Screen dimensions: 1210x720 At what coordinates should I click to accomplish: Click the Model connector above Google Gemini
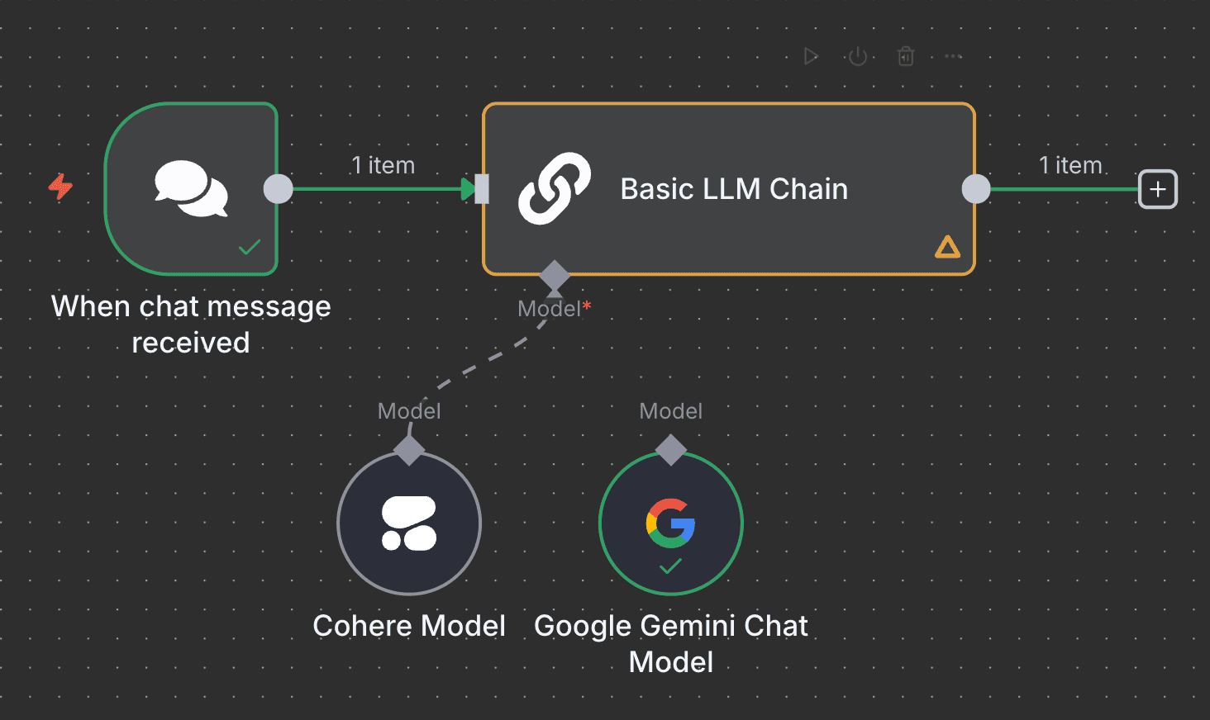click(670, 450)
